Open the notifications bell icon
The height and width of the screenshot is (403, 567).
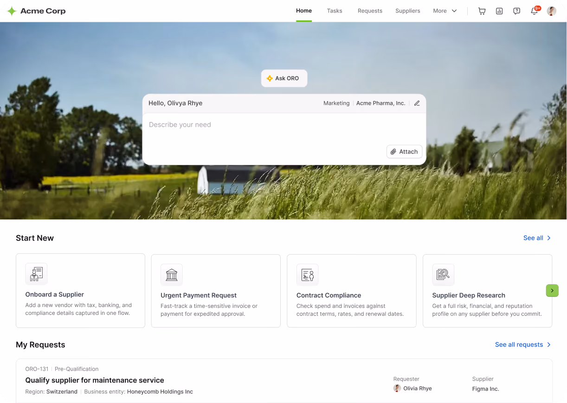(x=534, y=11)
